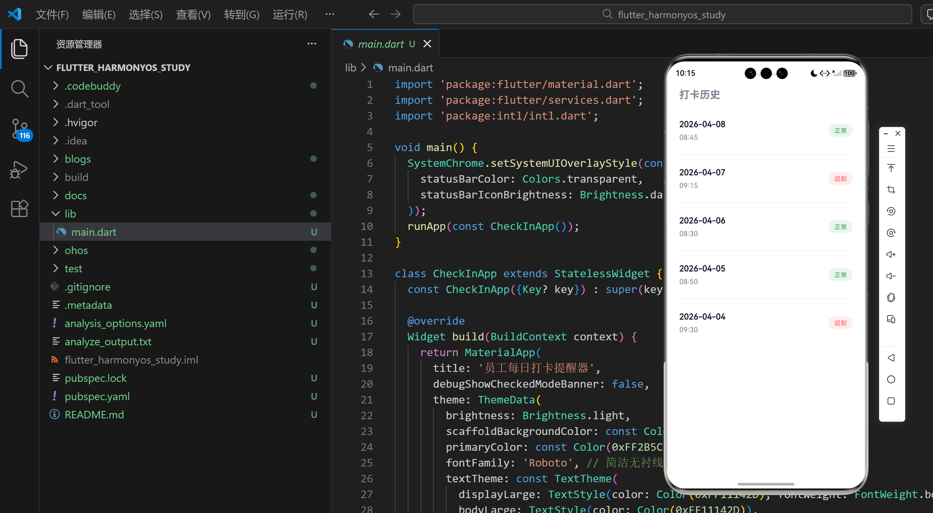
Task: Select main.dart in the file tree
Action: coord(185,232)
